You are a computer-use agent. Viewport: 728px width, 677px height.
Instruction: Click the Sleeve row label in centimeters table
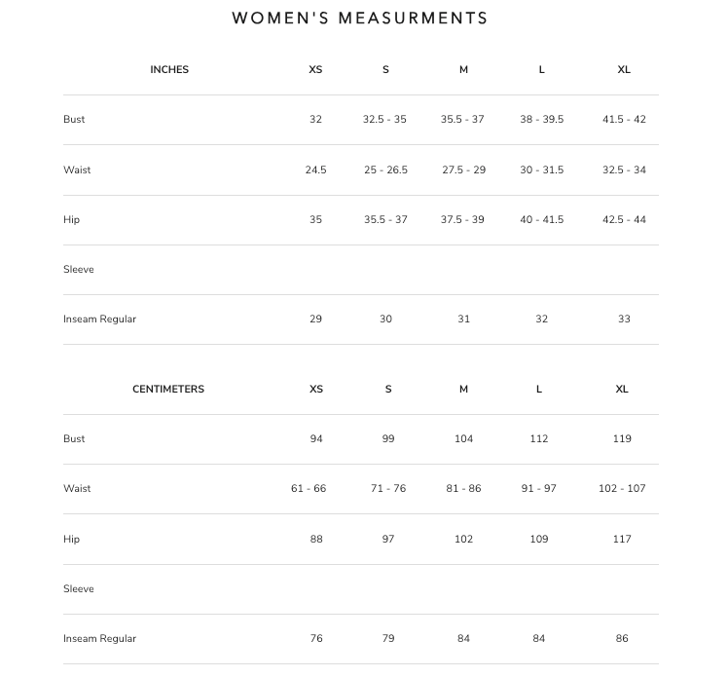(x=79, y=589)
